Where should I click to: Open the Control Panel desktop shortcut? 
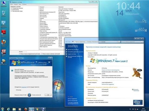click(x=4, y=24)
